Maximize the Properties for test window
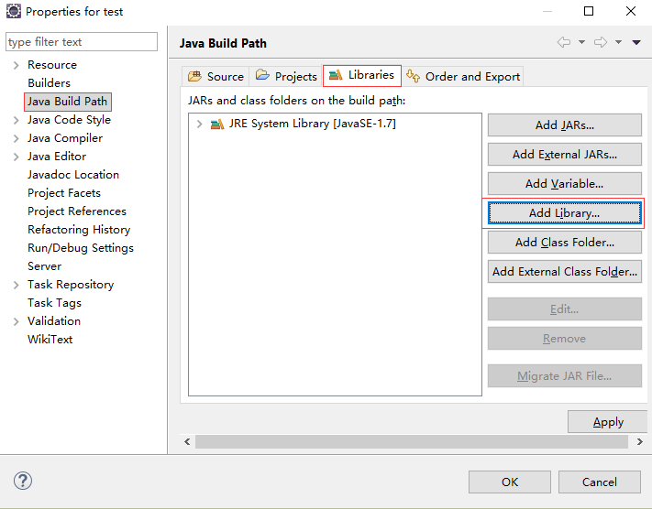This screenshot has width=652, height=509. pos(589,11)
